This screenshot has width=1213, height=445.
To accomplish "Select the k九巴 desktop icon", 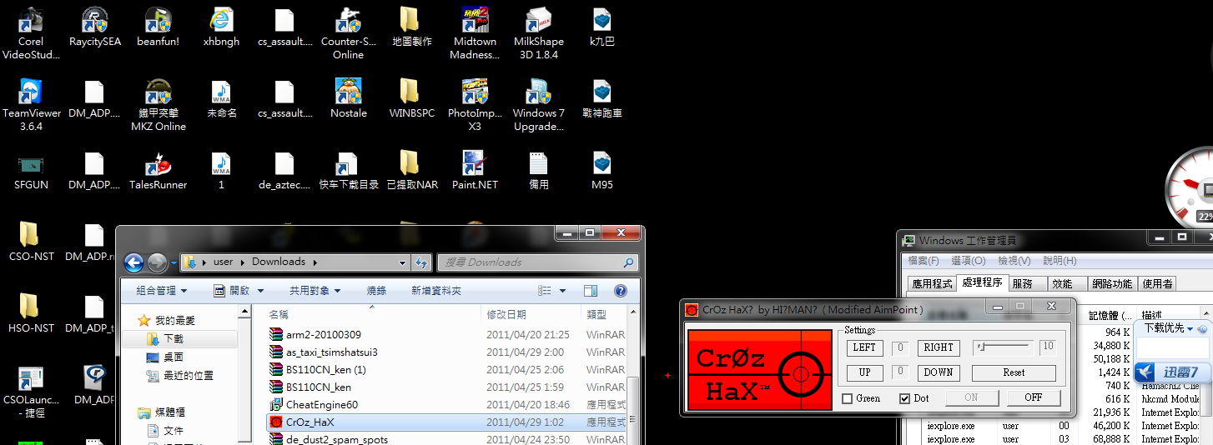I will (x=602, y=27).
